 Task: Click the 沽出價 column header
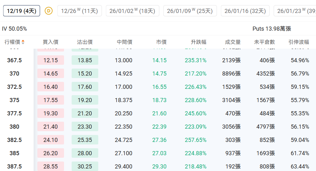tap(85, 42)
